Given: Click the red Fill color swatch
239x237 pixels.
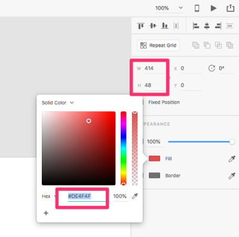Looking at the screenshot, I should [x=154, y=159].
